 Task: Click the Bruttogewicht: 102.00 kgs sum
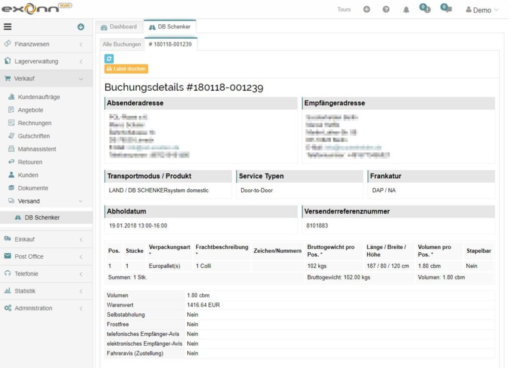click(339, 277)
